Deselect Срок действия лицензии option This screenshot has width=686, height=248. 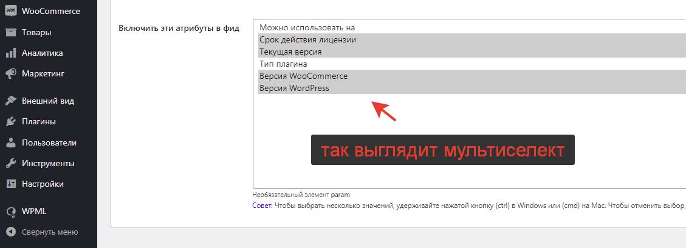307,40
